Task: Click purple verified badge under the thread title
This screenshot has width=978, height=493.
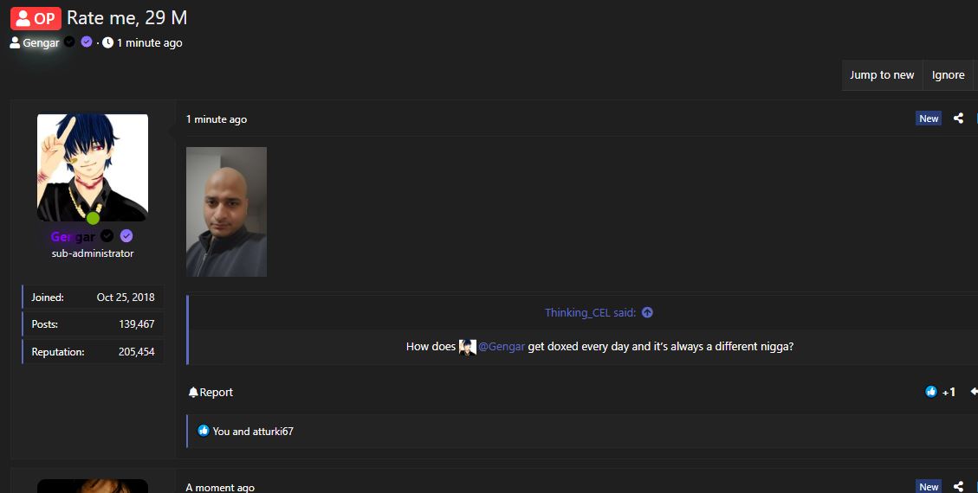Action: (x=87, y=42)
